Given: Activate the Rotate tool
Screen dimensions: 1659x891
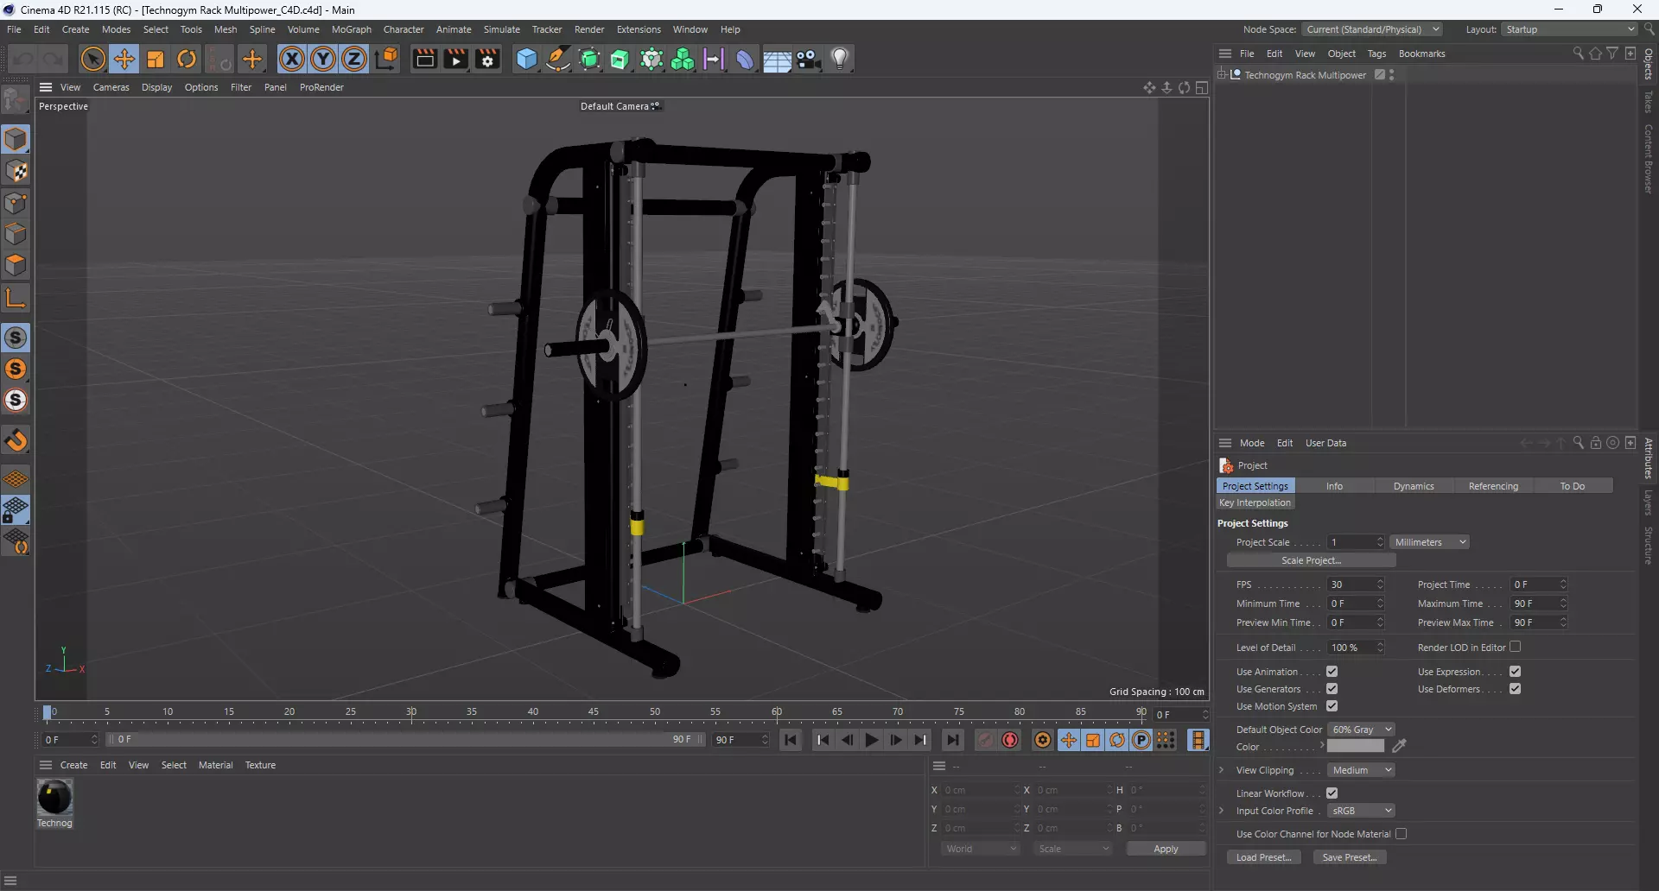Looking at the screenshot, I should pos(187,59).
